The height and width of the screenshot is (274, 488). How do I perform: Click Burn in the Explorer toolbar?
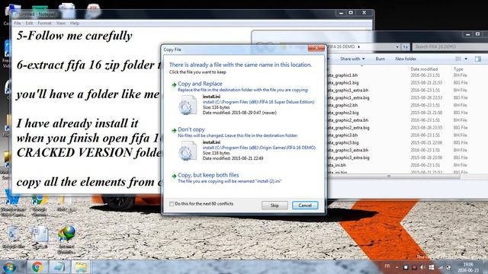[x=380, y=59]
